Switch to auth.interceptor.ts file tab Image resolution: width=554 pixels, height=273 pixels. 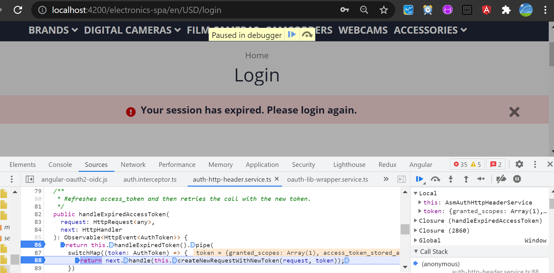tap(150, 179)
